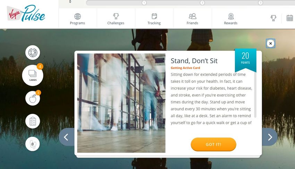Click progress bar milestone marker 1

click(144, 3)
